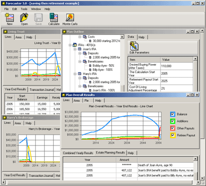The image size is (206, 186).
Task: Click Living Trust window title icon
Action: pyautogui.click(x=6, y=32)
